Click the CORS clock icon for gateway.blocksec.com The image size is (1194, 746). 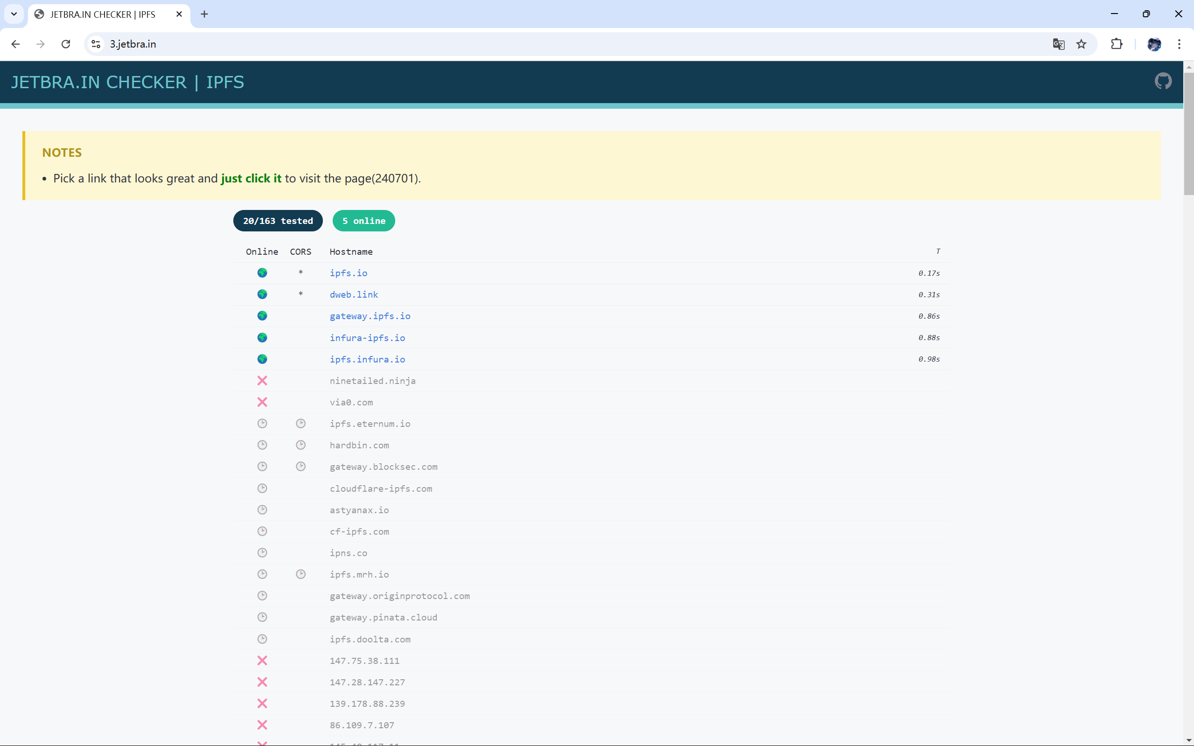[x=301, y=467]
